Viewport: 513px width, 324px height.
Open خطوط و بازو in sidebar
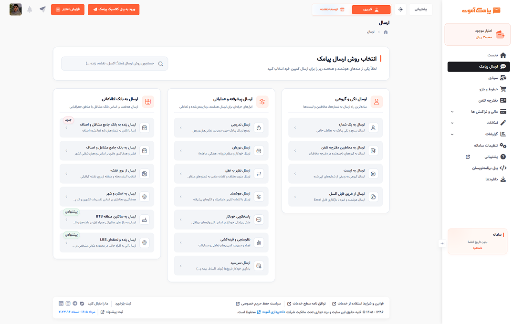click(x=492, y=89)
